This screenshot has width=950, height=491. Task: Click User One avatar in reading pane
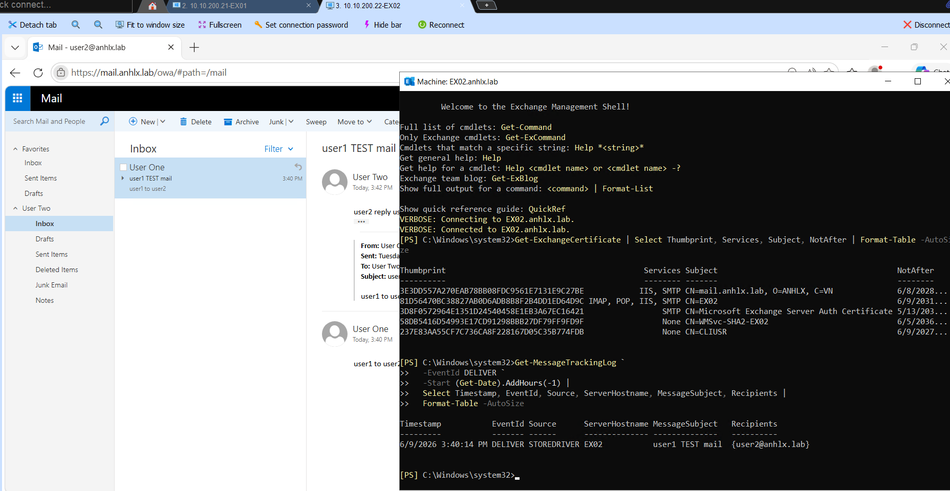point(335,334)
